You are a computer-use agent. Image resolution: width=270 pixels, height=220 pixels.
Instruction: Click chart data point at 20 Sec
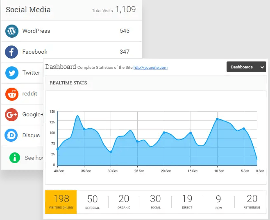pos(164,133)
